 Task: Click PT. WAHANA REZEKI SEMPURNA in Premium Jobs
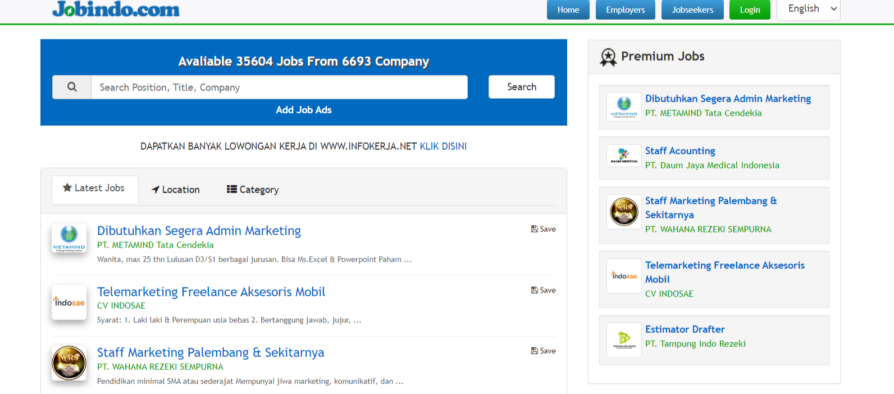point(708,230)
